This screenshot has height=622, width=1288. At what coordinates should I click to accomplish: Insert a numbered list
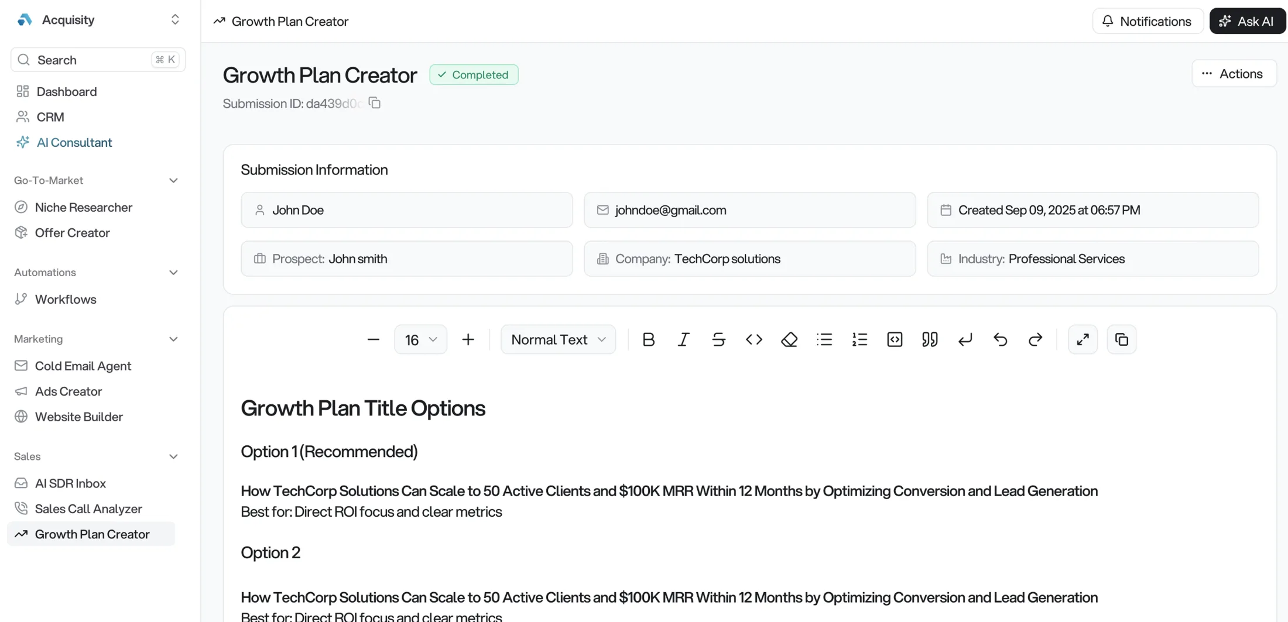tap(859, 339)
